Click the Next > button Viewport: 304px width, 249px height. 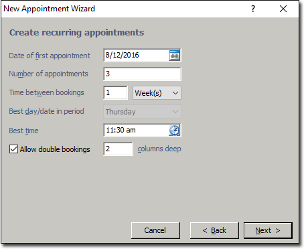tap(268, 230)
